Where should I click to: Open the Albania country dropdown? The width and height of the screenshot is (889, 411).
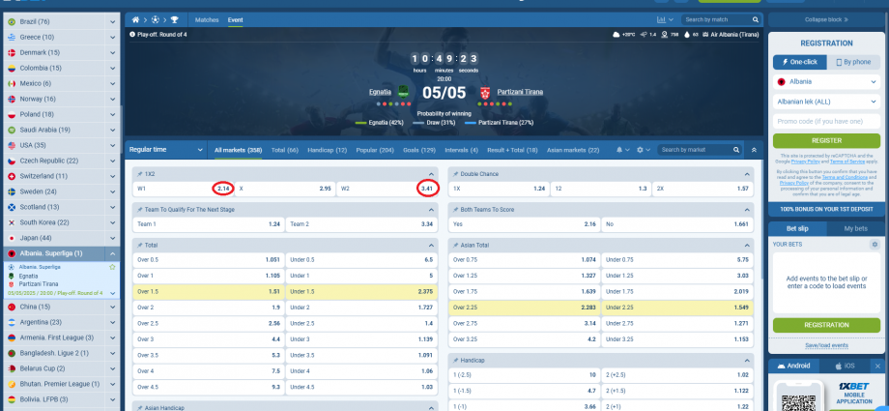826,82
